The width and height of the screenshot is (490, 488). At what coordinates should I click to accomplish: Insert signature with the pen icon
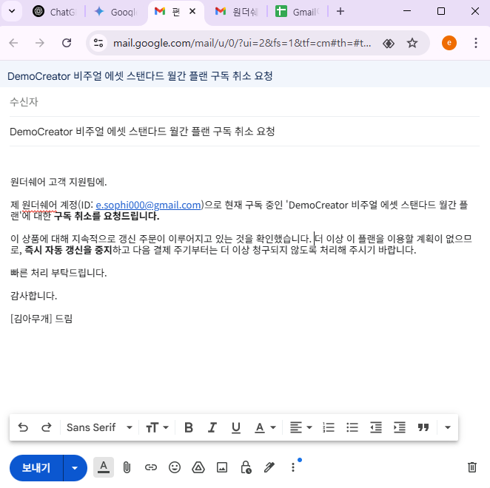(269, 467)
